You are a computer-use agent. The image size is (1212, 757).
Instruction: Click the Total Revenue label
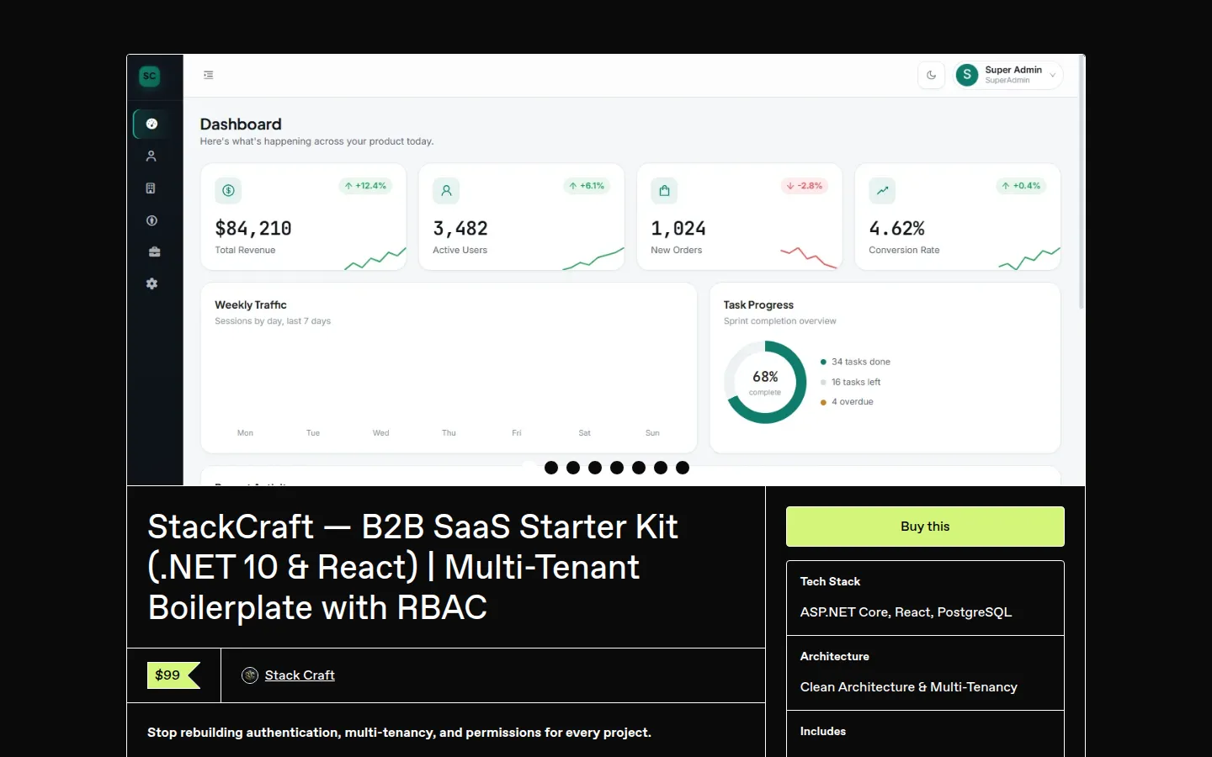coord(245,250)
